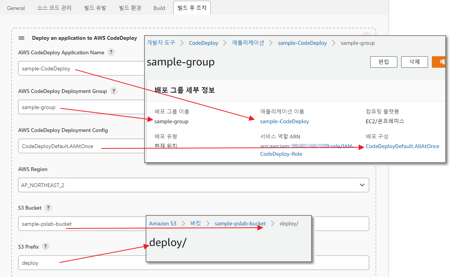Open 버킷 breadcrumb link
Image resolution: width=451 pixels, height=277 pixels.
(195, 223)
